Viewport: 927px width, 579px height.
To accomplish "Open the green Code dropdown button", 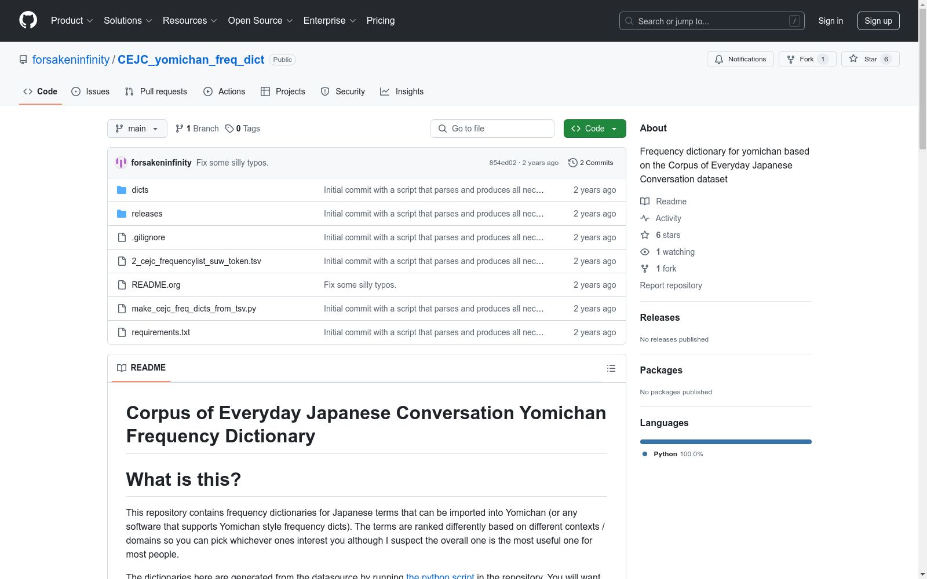I will pyautogui.click(x=594, y=129).
